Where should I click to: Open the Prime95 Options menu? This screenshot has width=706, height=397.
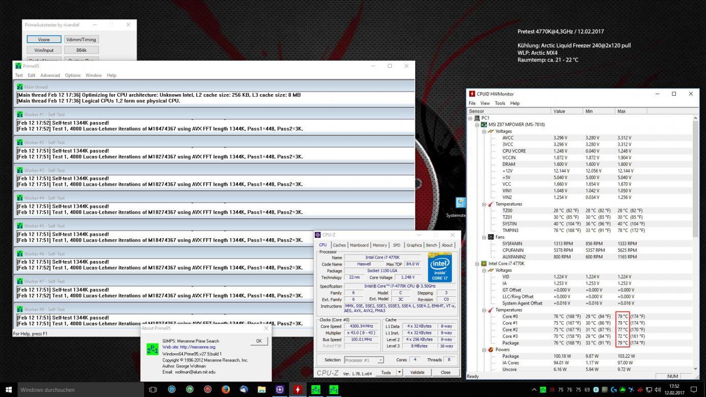72,75
